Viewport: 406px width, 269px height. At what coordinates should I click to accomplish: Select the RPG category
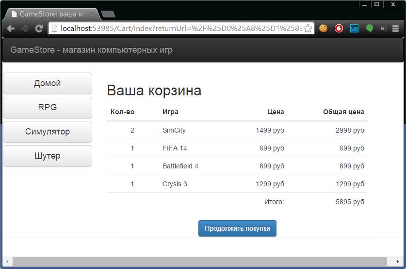click(x=48, y=107)
